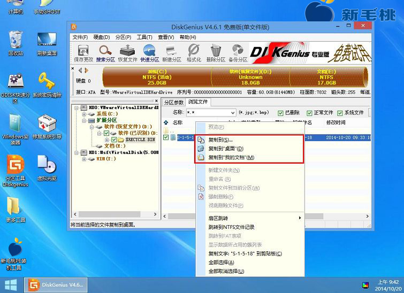The image size is (404, 293).
Task: Select the 软件(恢复文件)(D:) Unknown partition bar
Action: 250,77
